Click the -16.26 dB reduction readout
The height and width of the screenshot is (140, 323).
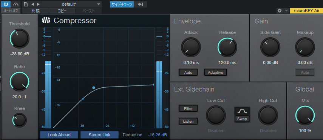click(158, 135)
